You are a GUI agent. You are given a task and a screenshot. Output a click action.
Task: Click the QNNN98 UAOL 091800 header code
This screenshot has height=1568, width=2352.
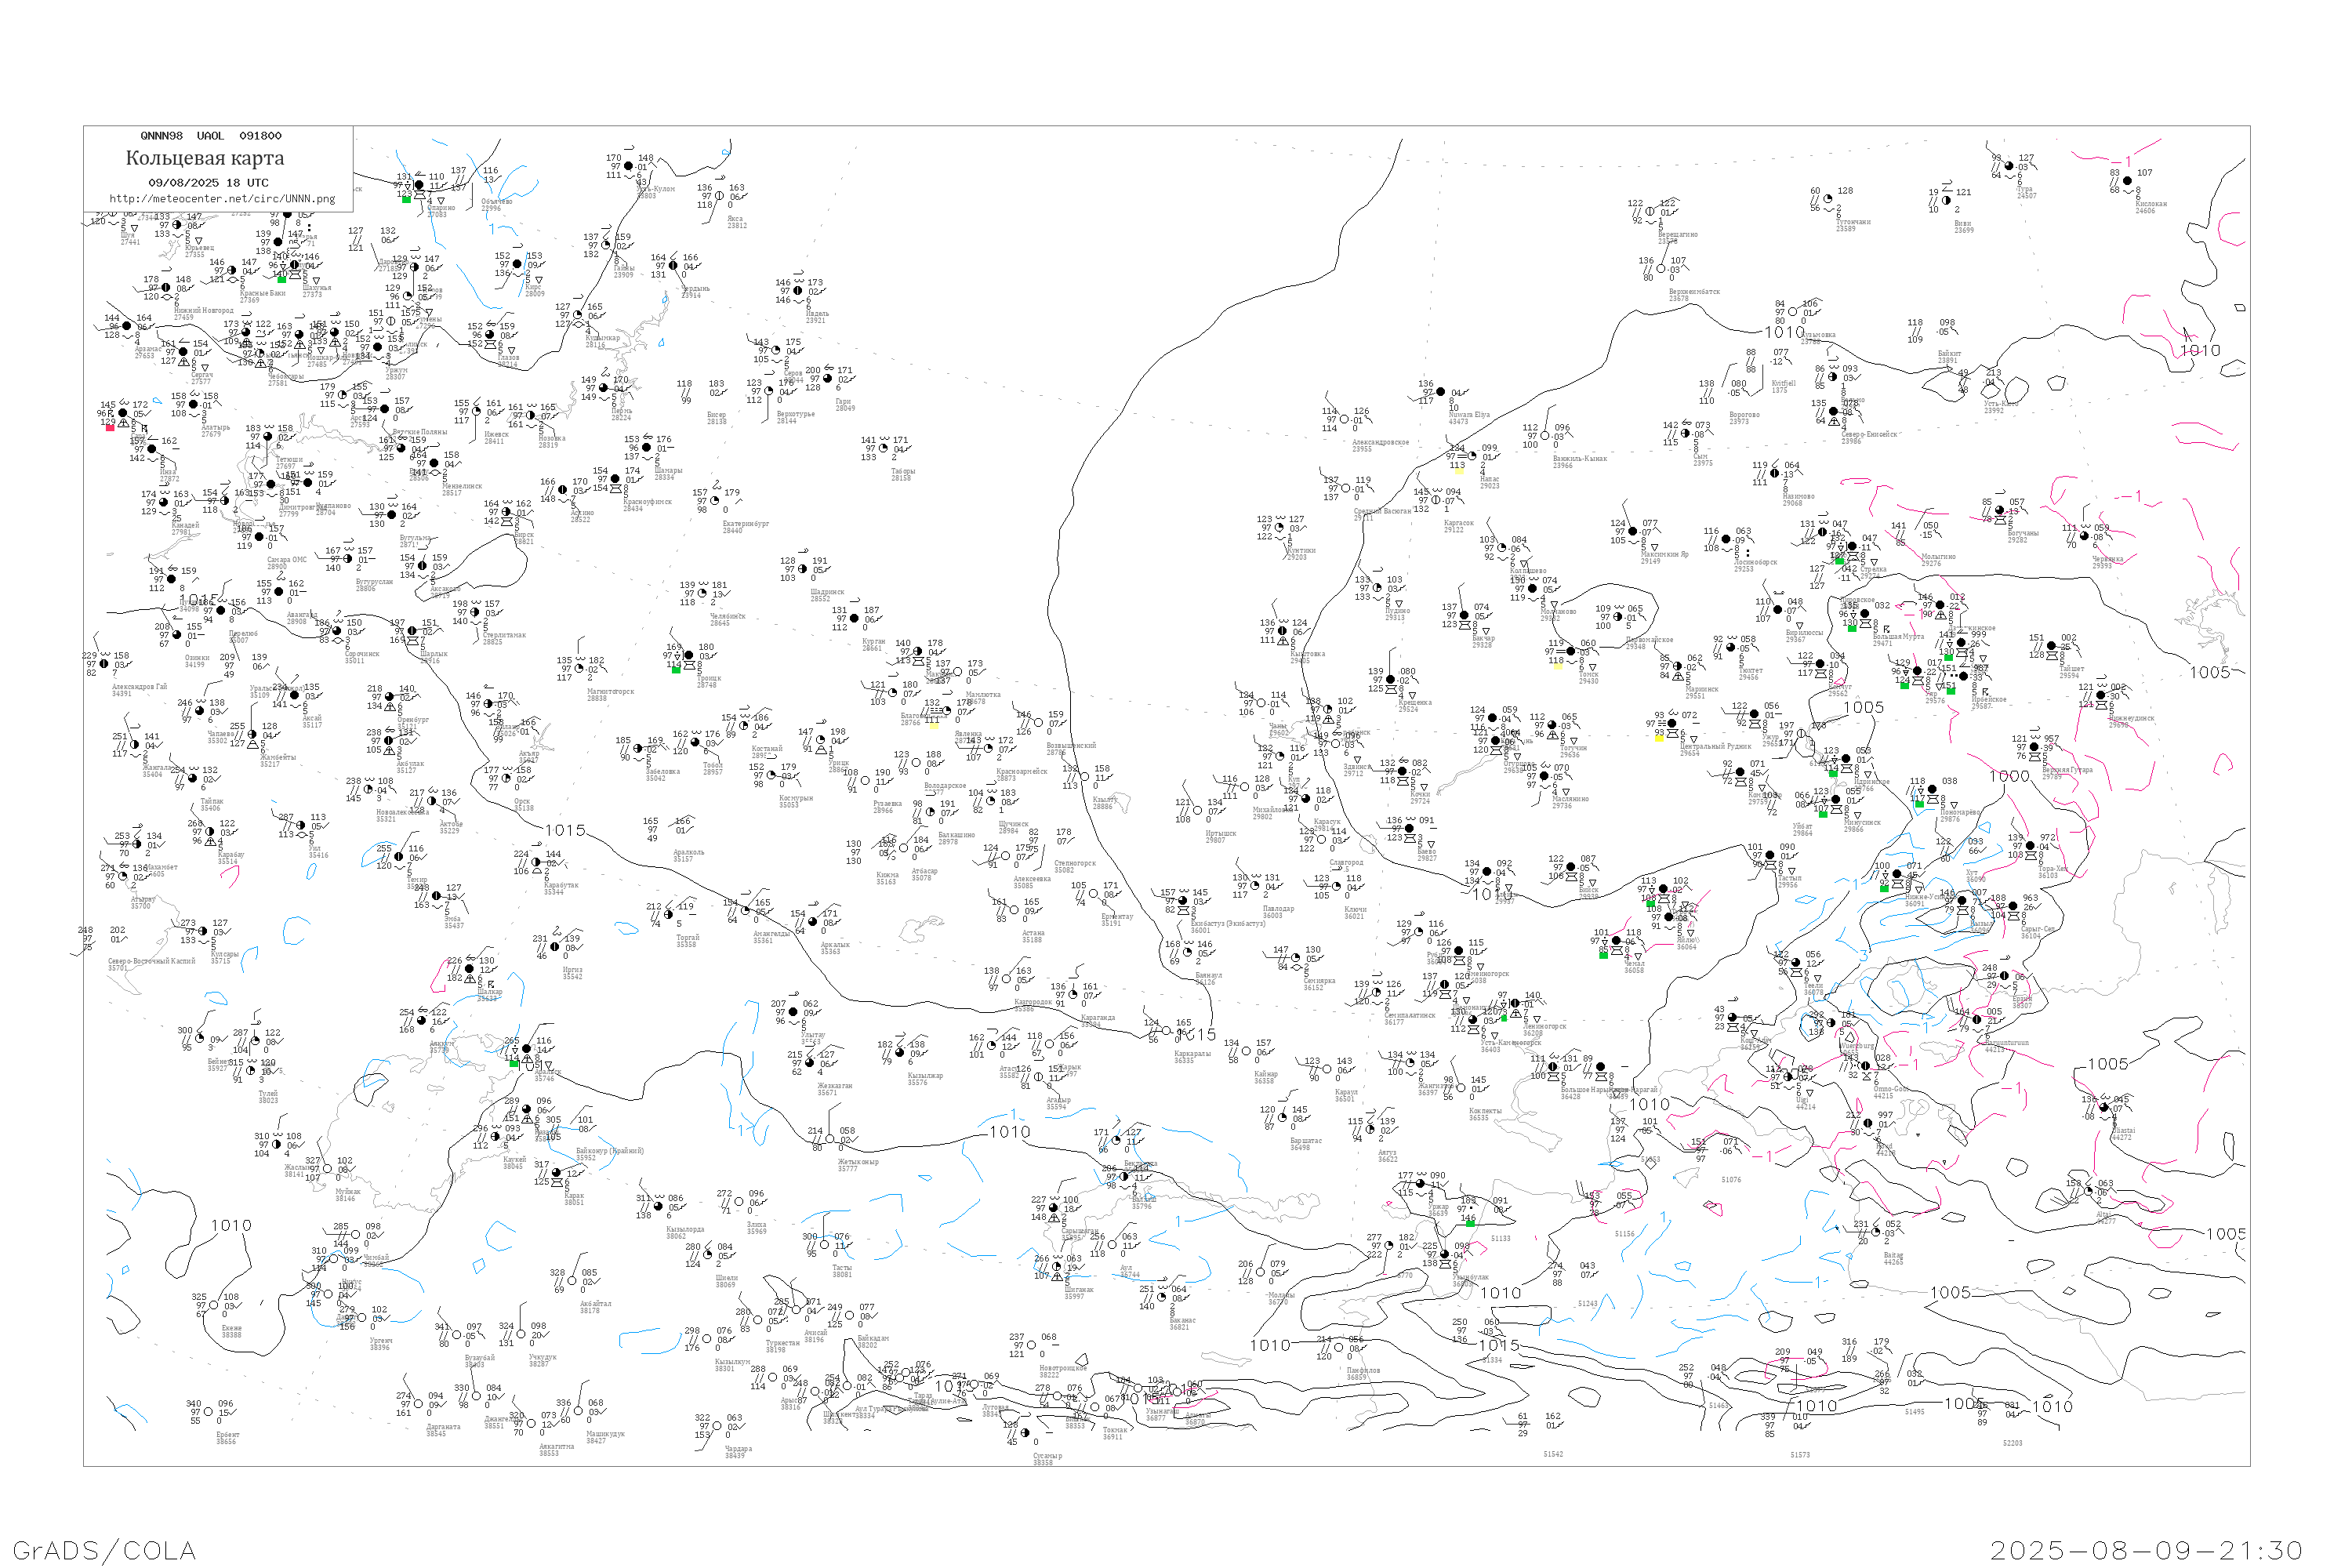click(210, 136)
